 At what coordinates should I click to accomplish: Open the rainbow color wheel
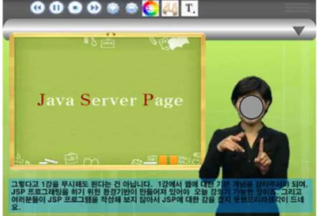click(x=151, y=8)
